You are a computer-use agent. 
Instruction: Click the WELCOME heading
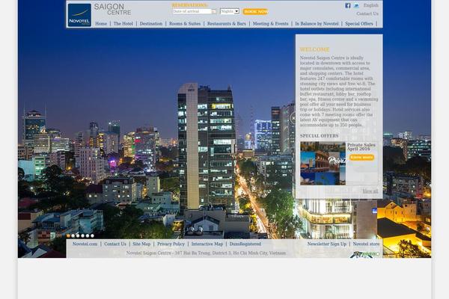(x=315, y=49)
